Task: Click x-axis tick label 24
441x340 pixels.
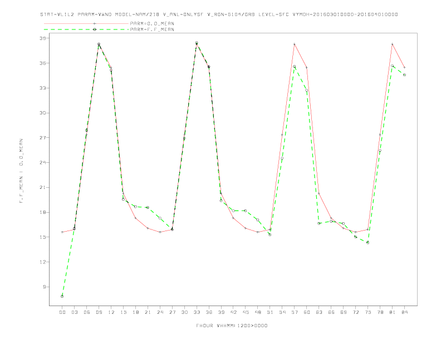Action: pos(160,312)
